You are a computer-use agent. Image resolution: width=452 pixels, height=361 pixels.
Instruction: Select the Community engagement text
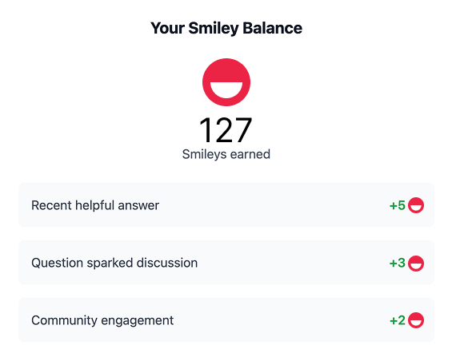102,321
